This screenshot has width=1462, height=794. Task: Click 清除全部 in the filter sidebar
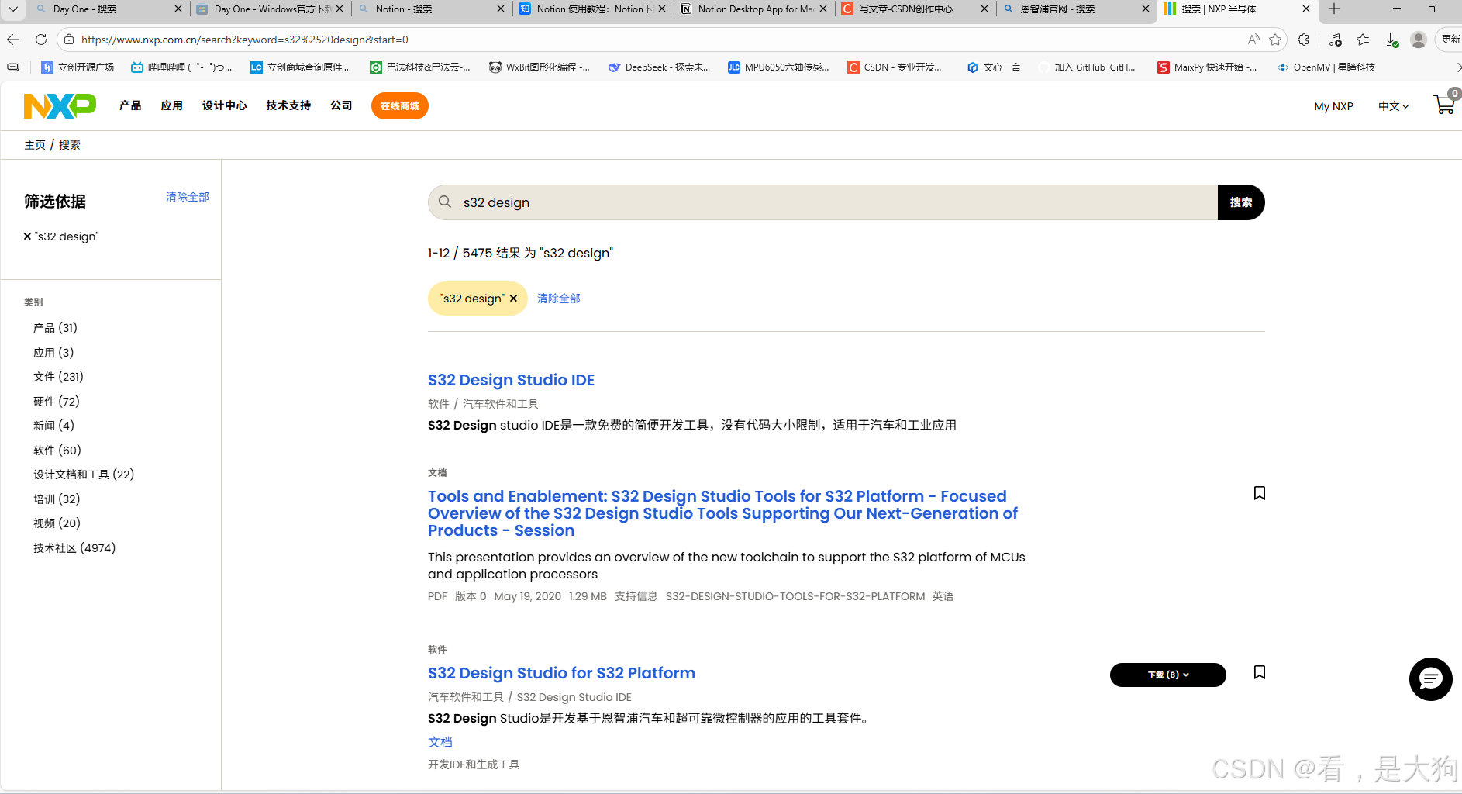click(188, 197)
